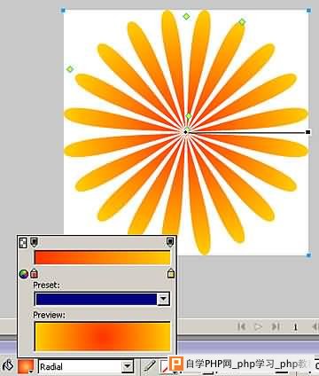The image size is (319, 376).
Task: Select the yellow color stop on the right
Action: pyautogui.click(x=171, y=273)
